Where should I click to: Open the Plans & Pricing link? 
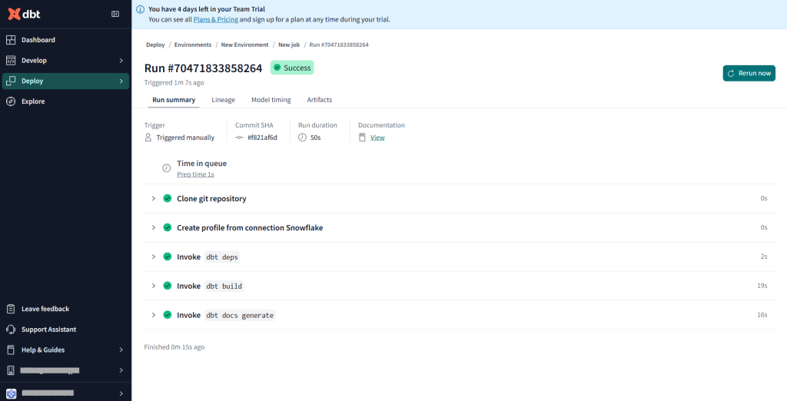pyautogui.click(x=215, y=19)
